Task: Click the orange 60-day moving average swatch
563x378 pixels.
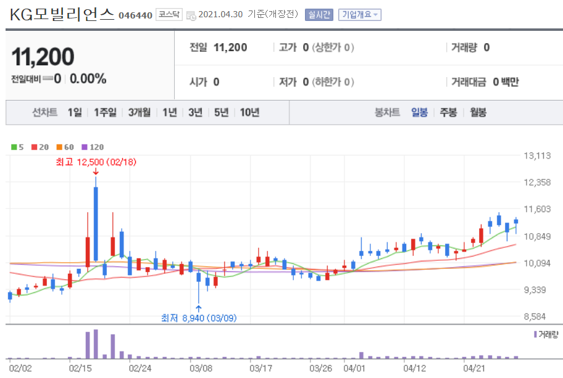Action: 60,147
